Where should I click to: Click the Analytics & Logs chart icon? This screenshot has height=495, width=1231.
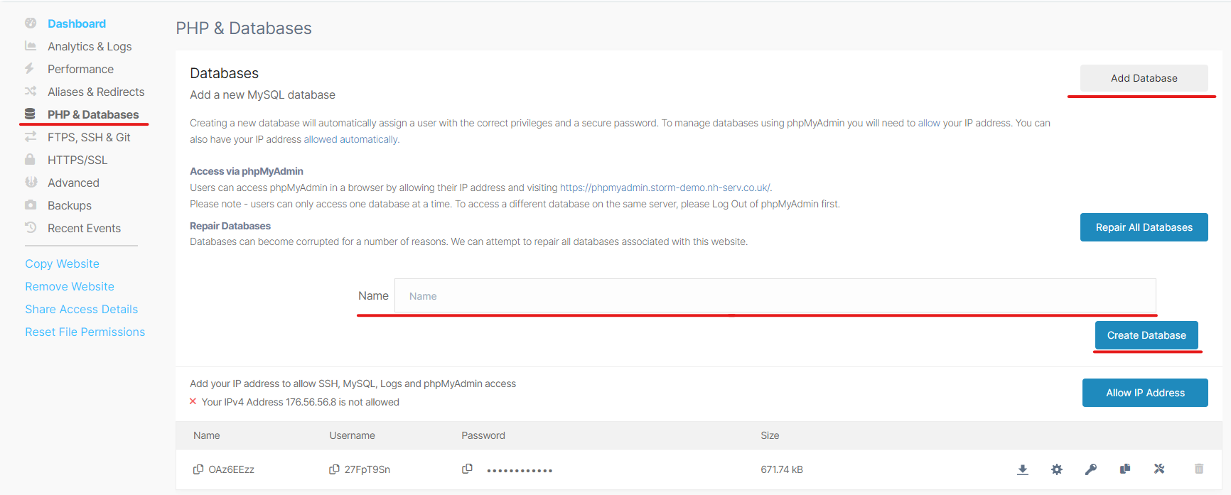click(x=31, y=45)
